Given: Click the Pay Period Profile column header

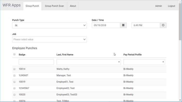Looking at the screenshot, I should click(132, 55).
